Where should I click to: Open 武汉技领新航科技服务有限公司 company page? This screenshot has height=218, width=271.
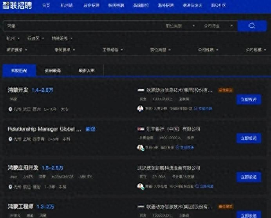click(169, 168)
